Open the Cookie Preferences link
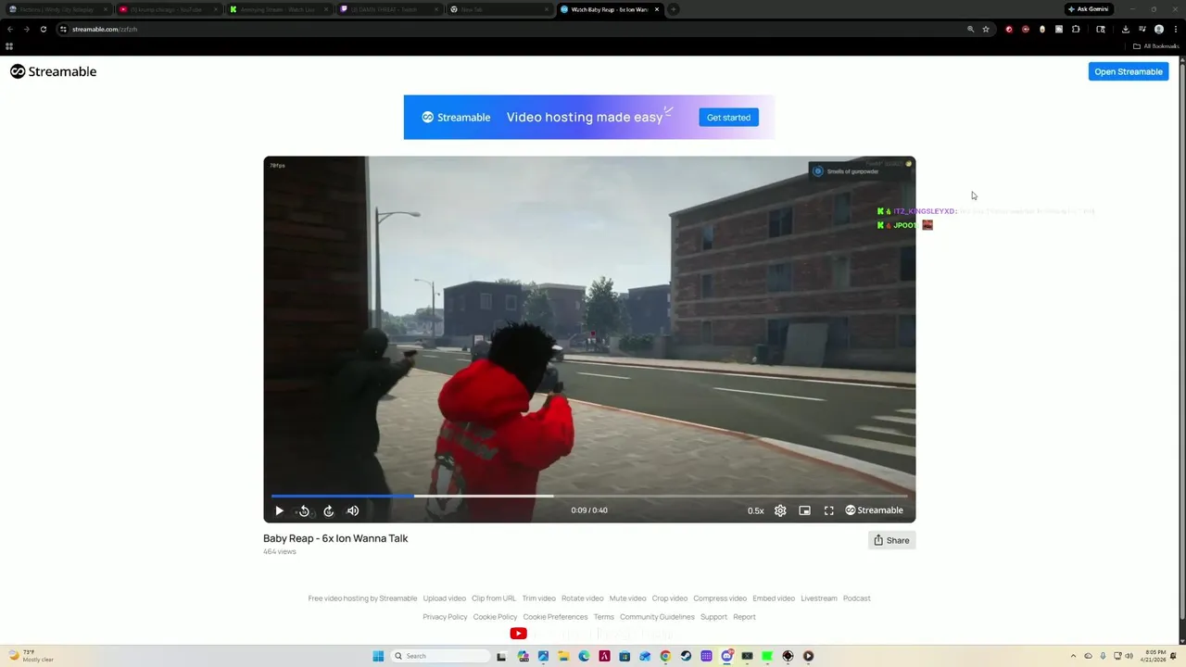Screen dimensions: 1186x667 555,617
